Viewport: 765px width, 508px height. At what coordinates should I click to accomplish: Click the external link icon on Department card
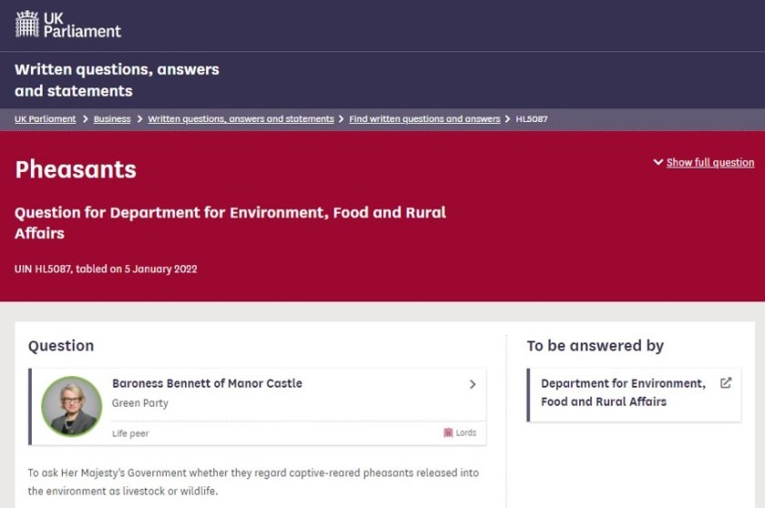(x=726, y=383)
